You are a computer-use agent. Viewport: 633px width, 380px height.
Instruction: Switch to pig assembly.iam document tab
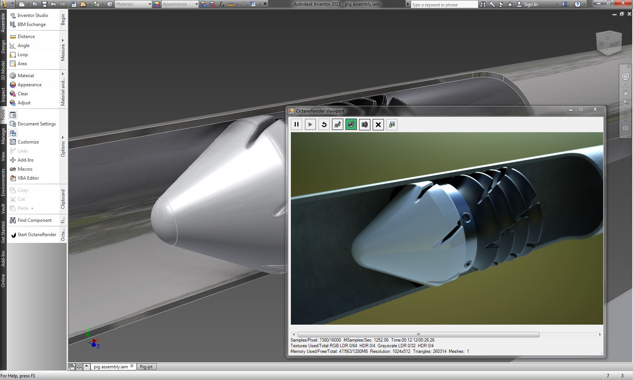[x=113, y=366]
